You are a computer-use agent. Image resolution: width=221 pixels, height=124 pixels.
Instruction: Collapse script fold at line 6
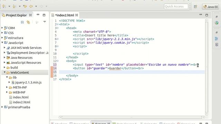[58, 39]
